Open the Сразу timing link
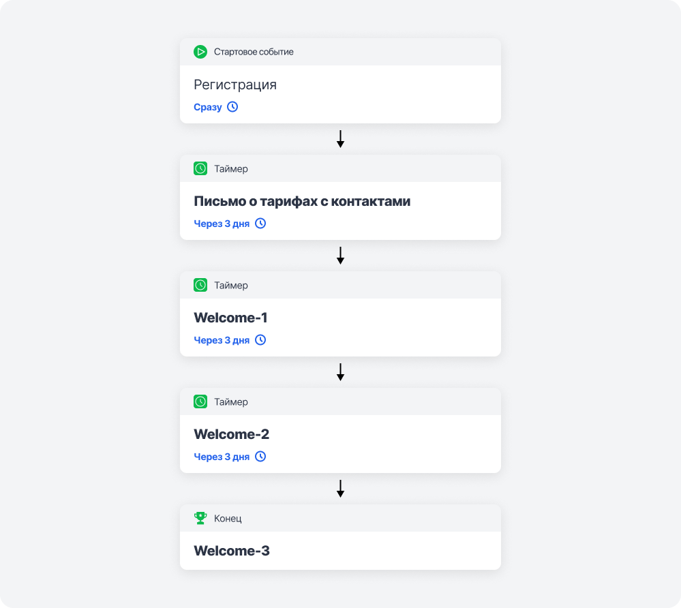 tap(208, 108)
